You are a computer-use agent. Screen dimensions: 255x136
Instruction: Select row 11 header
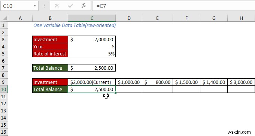pyautogui.click(x=4, y=96)
